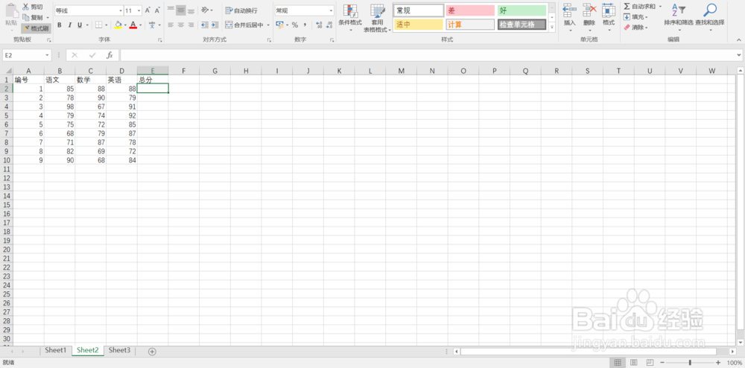
Task: Open AutoSum dropdown arrow
Action: [660, 7]
